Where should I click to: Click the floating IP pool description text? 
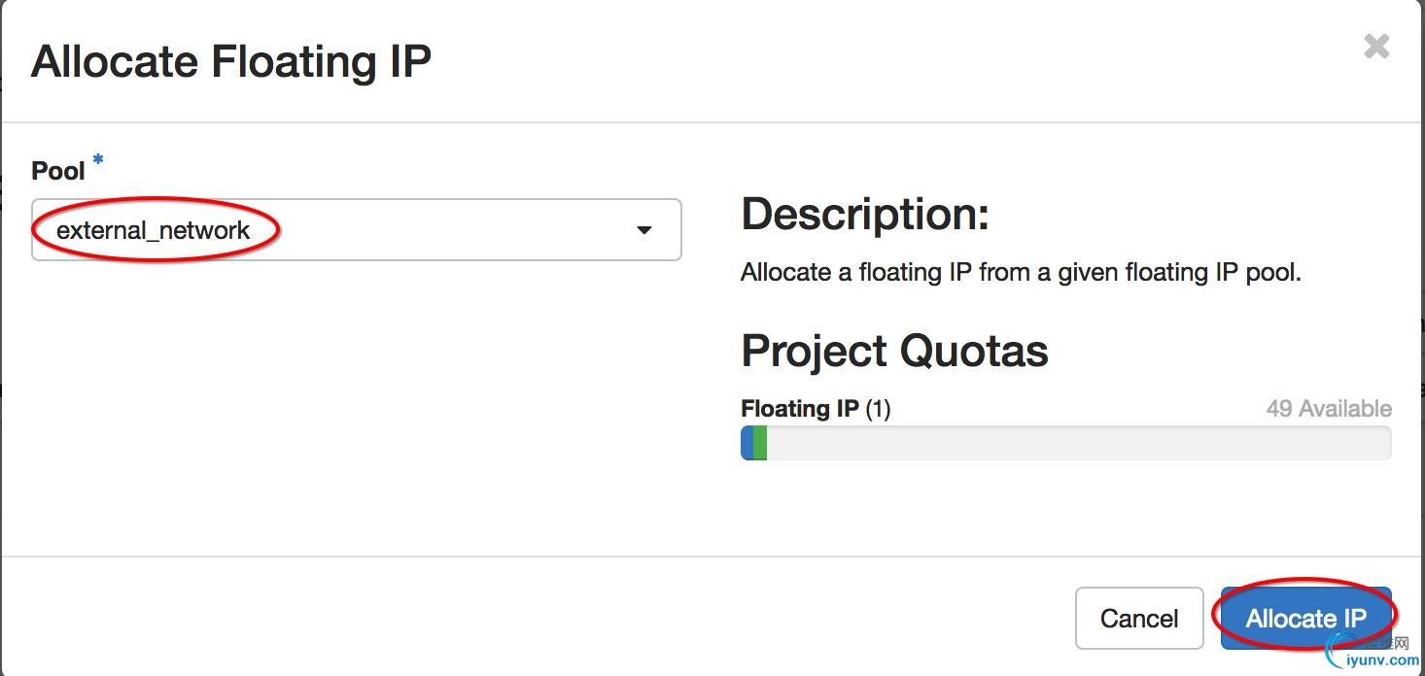pyautogui.click(x=1021, y=273)
